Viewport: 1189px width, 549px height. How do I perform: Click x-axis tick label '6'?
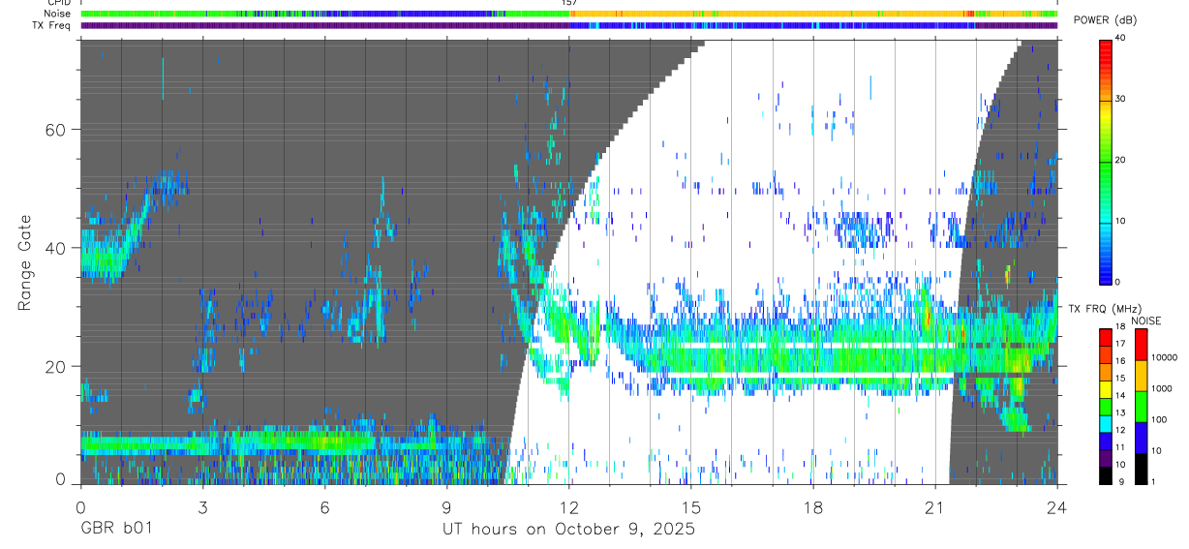(324, 507)
